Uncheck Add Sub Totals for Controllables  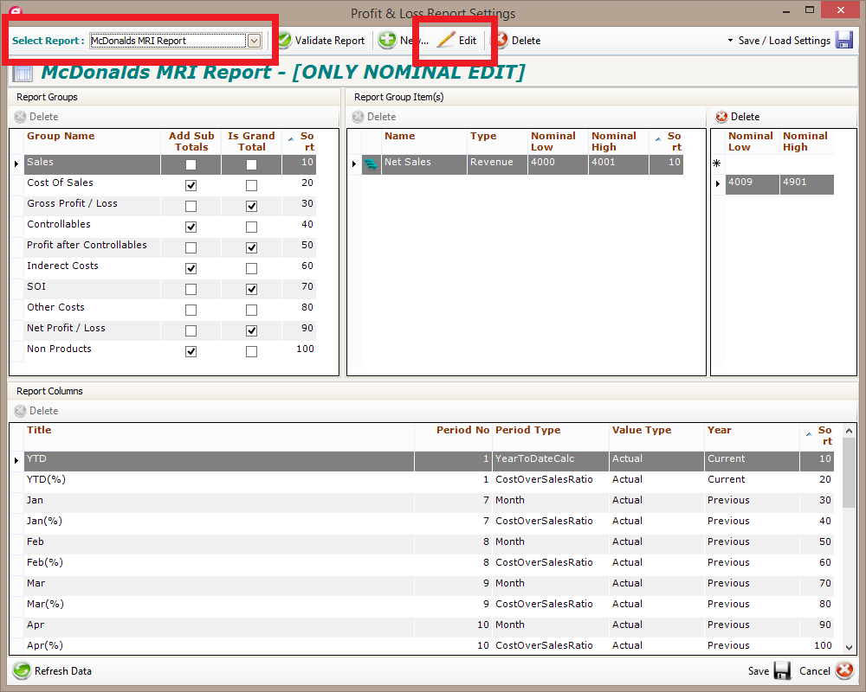coord(191,227)
